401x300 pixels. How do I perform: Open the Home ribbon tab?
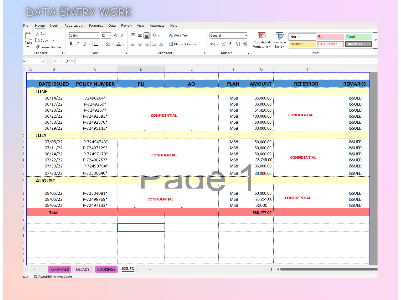(40, 25)
